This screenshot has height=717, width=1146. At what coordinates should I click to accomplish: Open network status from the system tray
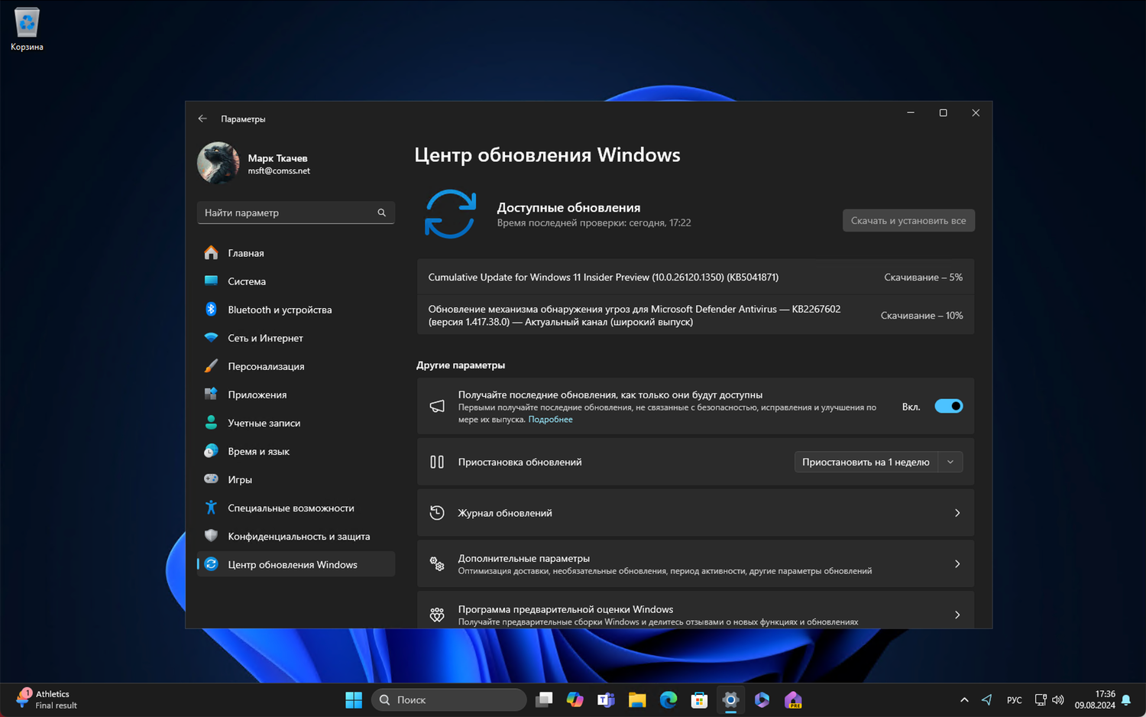tap(1041, 699)
